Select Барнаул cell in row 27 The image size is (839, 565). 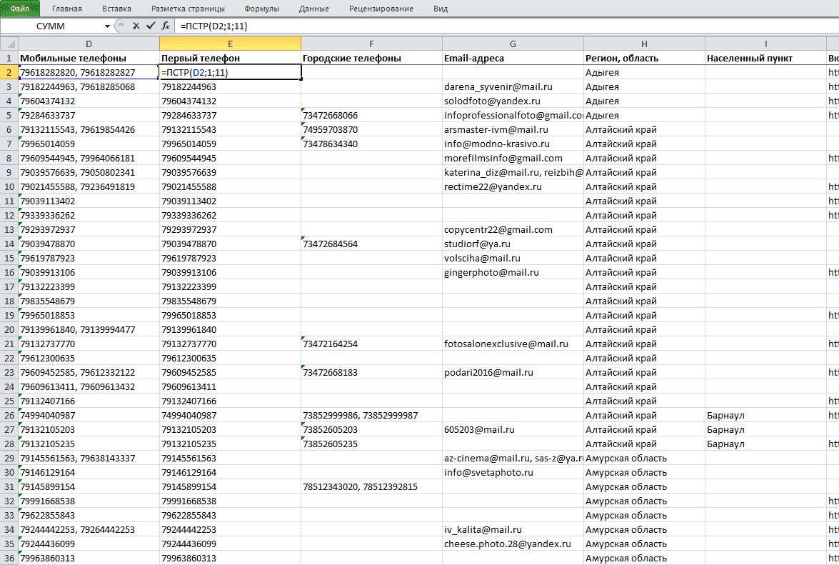click(765, 429)
